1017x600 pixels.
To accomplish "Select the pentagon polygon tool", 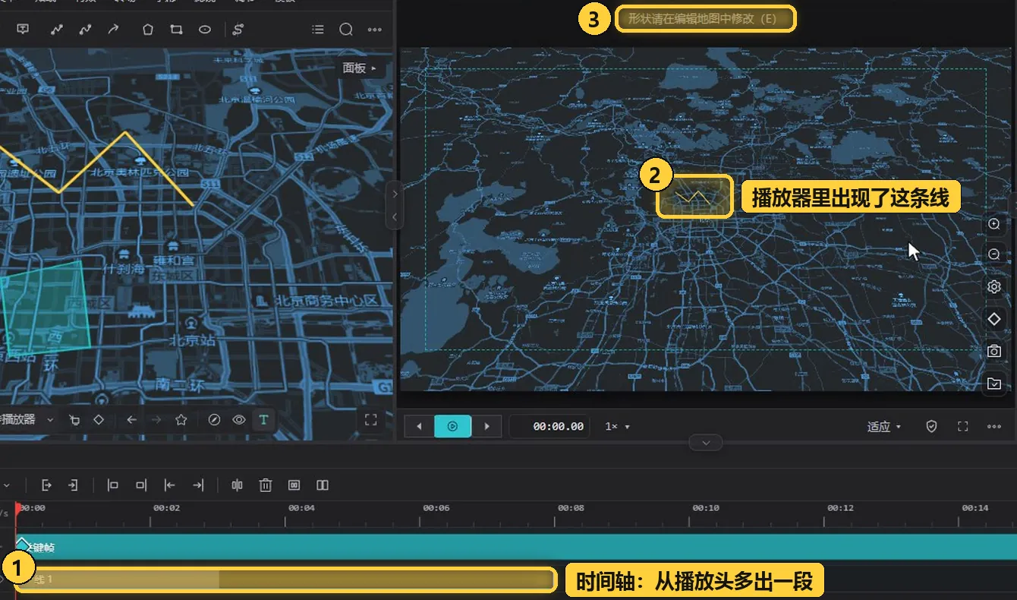I will coord(148,30).
